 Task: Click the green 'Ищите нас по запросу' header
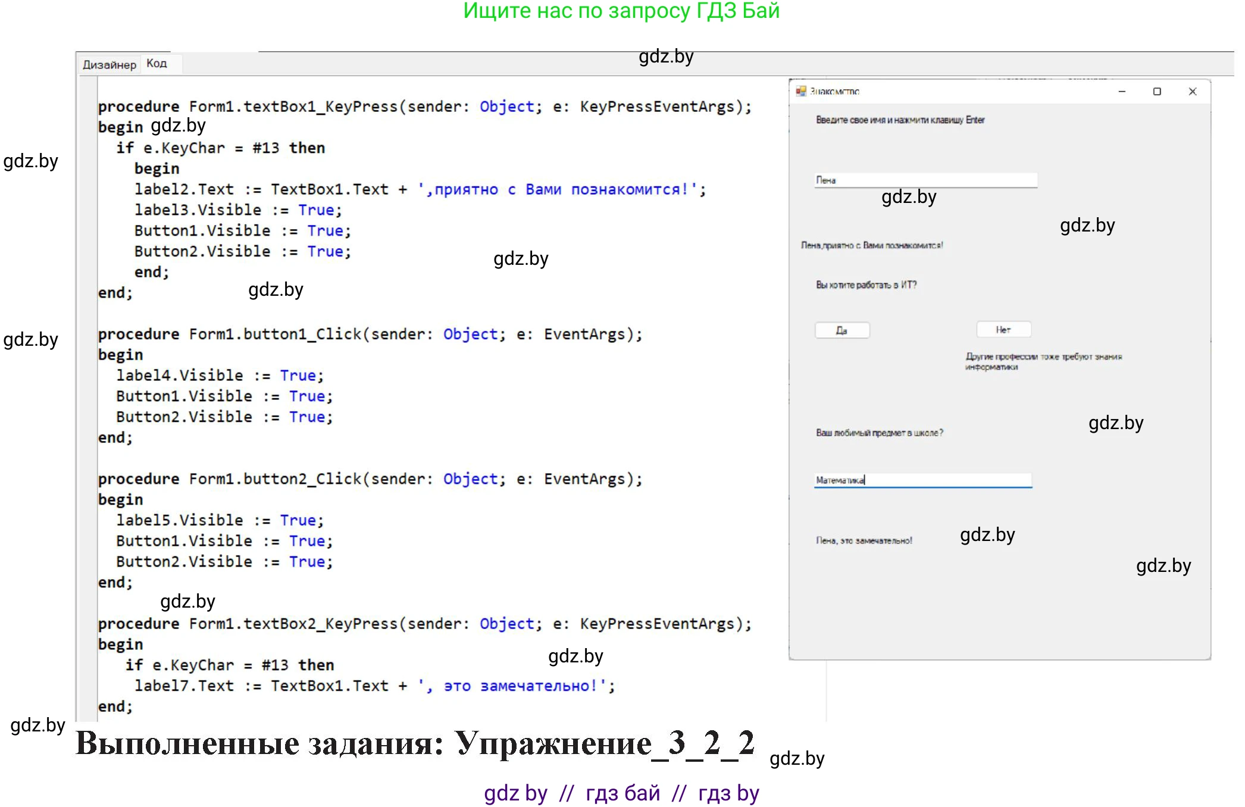tap(621, 11)
